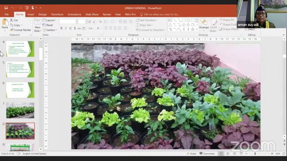Open Quick Styles gallery
The image size is (287, 161).
(213, 25)
